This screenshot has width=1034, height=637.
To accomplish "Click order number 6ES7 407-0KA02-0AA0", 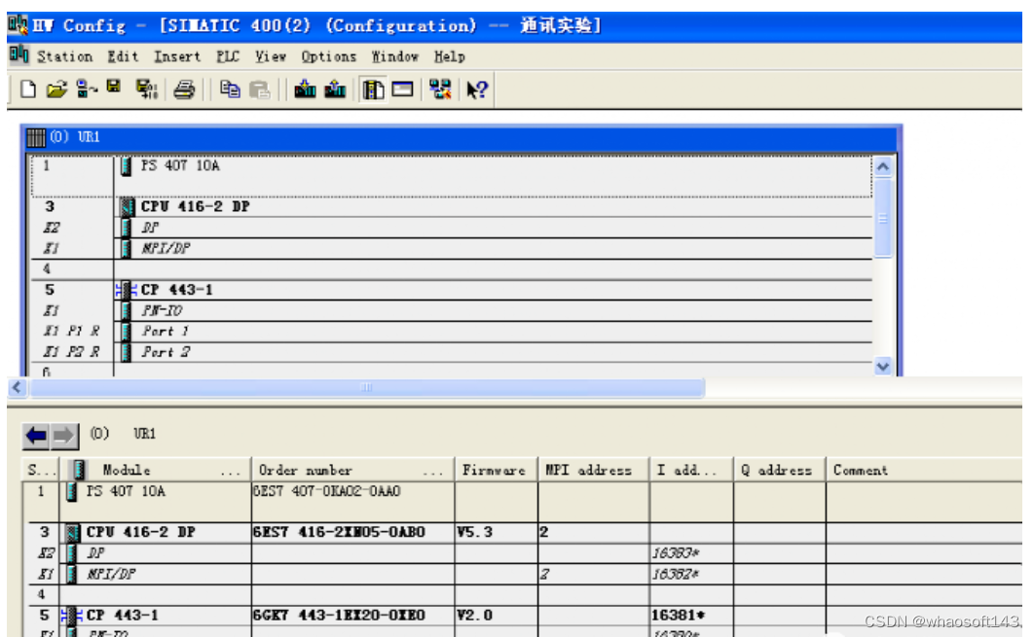I will coord(327,491).
